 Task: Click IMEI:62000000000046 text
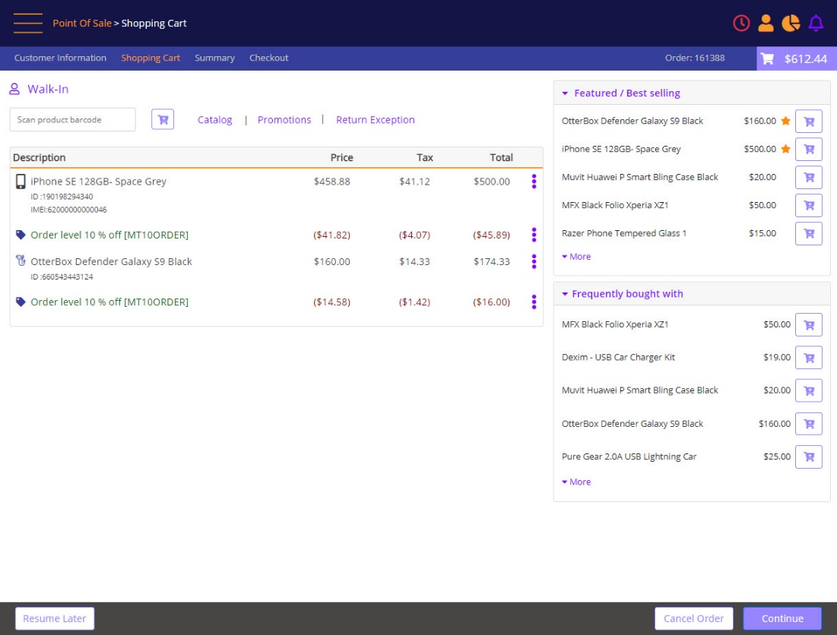click(x=68, y=210)
